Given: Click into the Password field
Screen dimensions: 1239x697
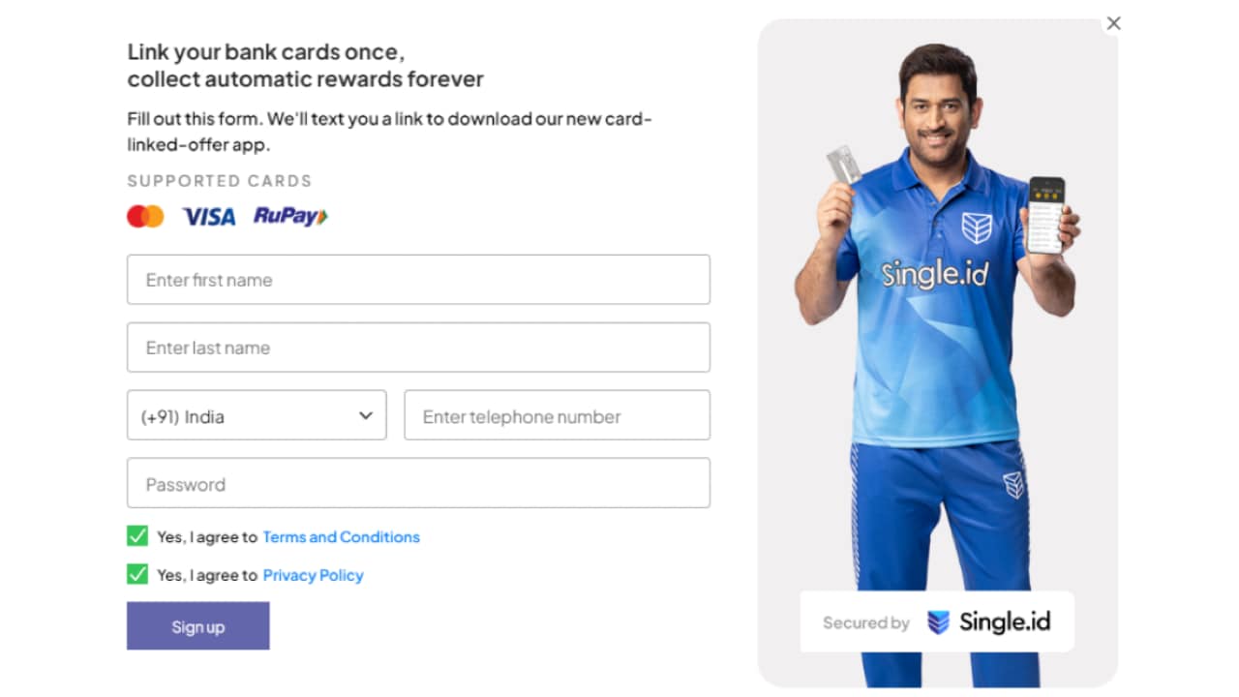Looking at the screenshot, I should click(x=418, y=483).
